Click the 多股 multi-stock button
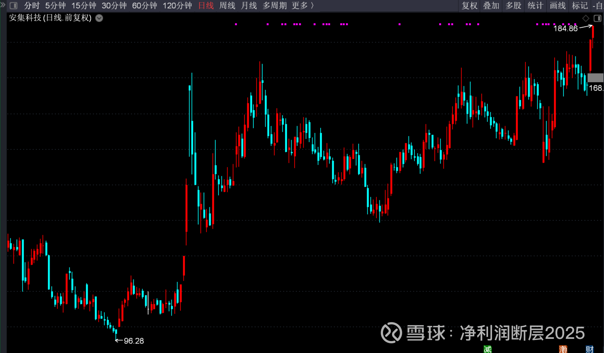 tap(513, 6)
